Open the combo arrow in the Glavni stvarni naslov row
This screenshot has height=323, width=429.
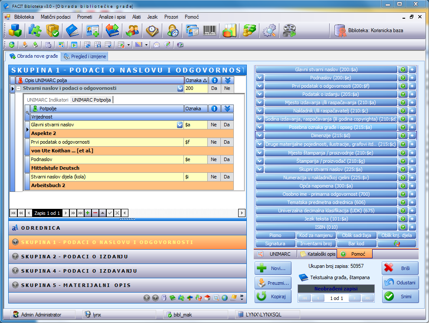point(180,125)
